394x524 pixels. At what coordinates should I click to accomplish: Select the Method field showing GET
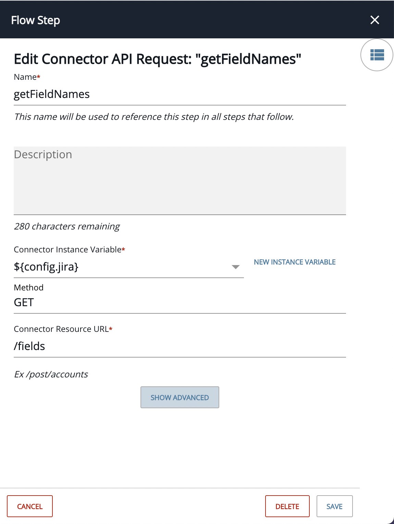pos(180,303)
